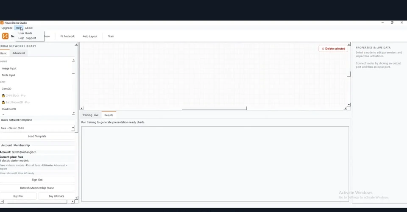
Task: Click the X icon on Delete selected
Action: (x=323, y=48)
